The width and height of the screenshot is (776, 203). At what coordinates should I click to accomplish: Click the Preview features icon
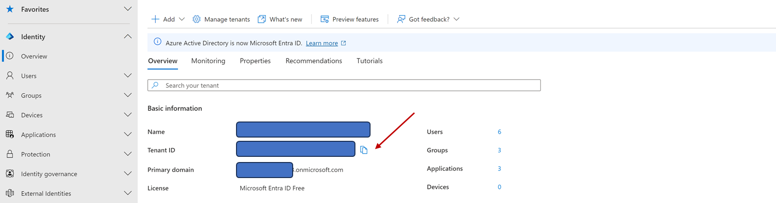[325, 19]
